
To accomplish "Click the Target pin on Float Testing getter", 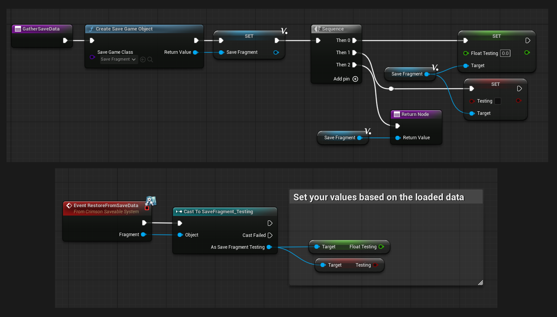I will tap(317, 247).
